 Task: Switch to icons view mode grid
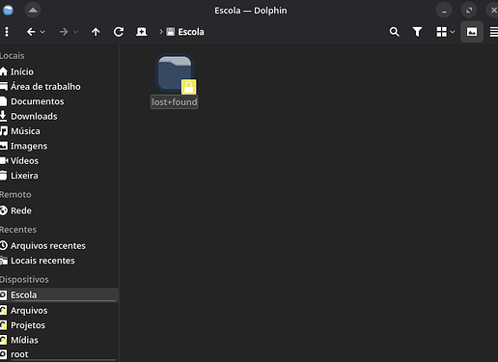441,32
